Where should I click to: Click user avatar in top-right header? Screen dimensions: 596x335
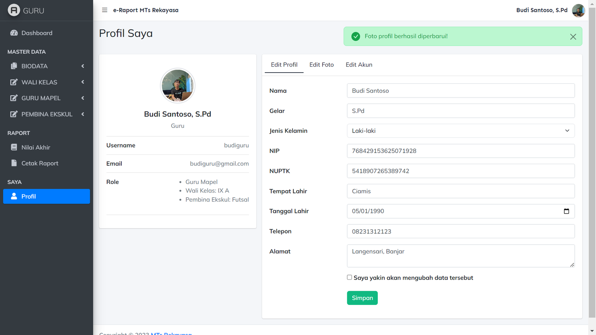click(x=578, y=10)
